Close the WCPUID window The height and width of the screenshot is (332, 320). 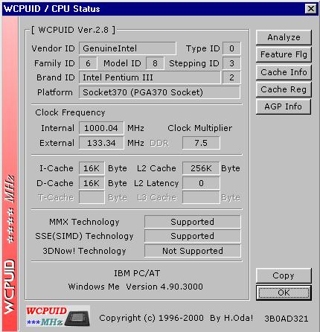tap(311, 9)
